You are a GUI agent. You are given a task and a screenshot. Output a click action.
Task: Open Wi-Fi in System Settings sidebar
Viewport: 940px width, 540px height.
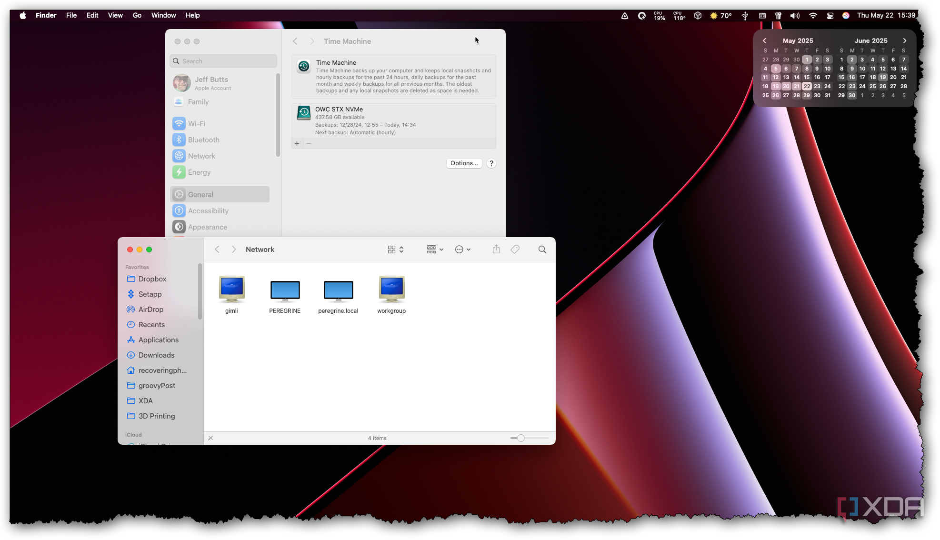(x=220, y=124)
